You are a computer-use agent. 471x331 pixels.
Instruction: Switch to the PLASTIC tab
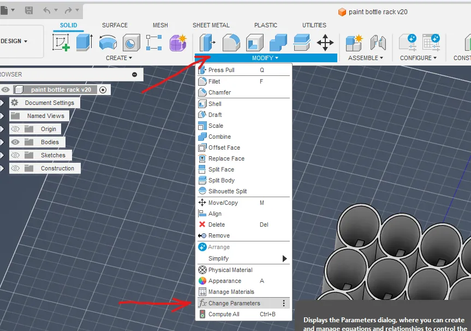pyautogui.click(x=266, y=25)
